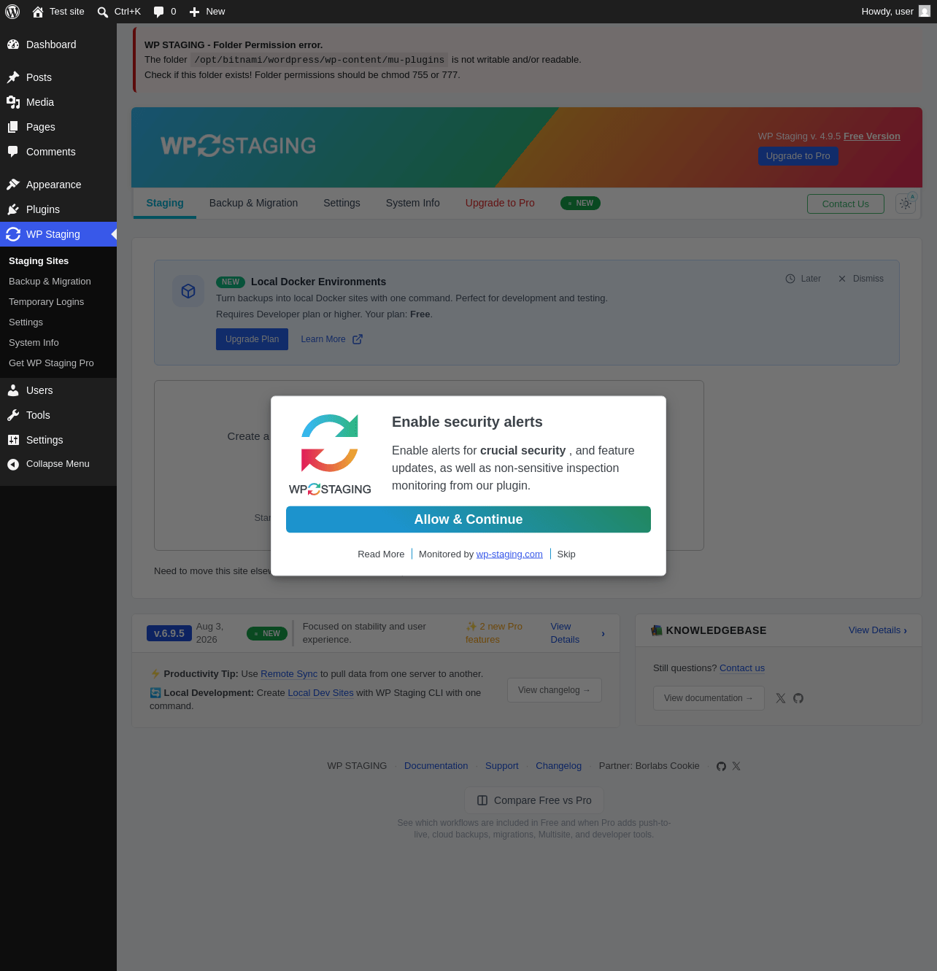The image size is (937, 971).
Task: Open View Details for version 6.9.5
Action: coord(565,633)
